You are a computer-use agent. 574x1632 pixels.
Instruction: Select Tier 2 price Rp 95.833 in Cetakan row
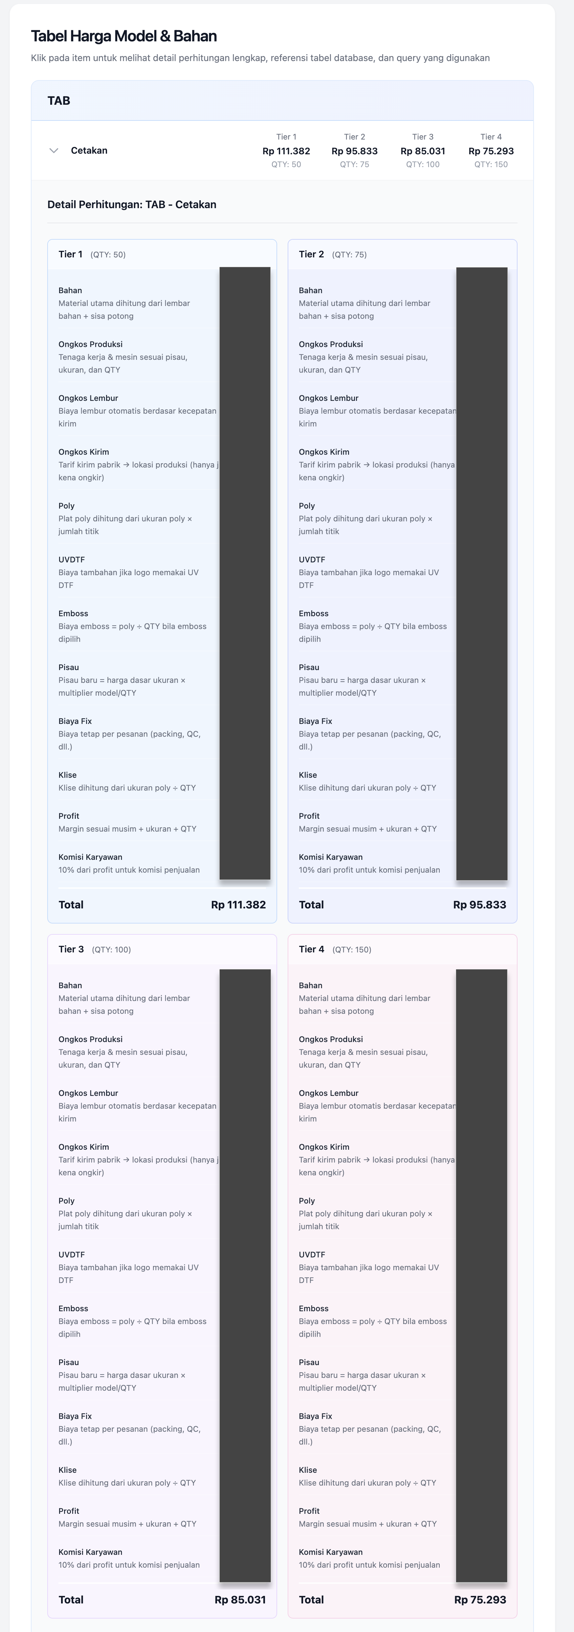point(354,151)
